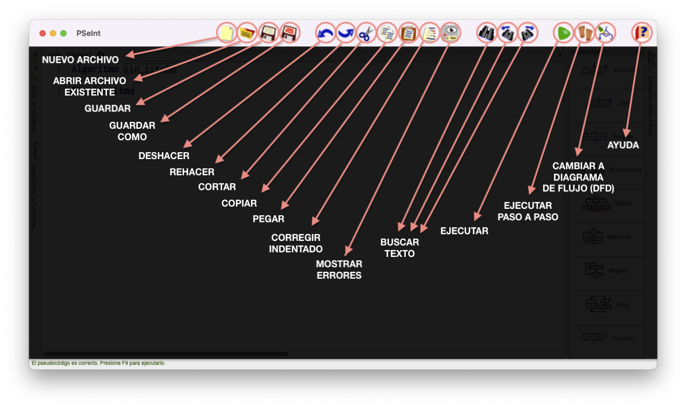The width and height of the screenshot is (686, 408).
Task: Open help with the question mark icon
Action: coord(641,33)
